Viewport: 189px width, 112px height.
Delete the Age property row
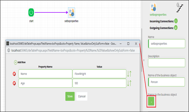14,83
